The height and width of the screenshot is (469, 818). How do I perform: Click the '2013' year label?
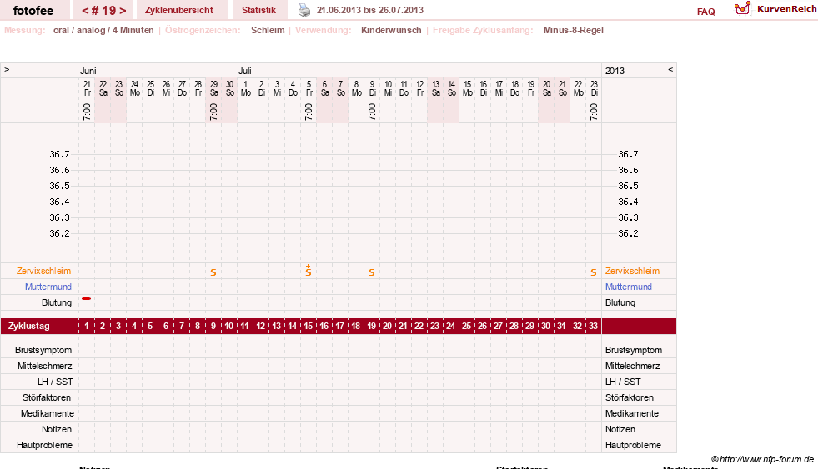point(615,71)
